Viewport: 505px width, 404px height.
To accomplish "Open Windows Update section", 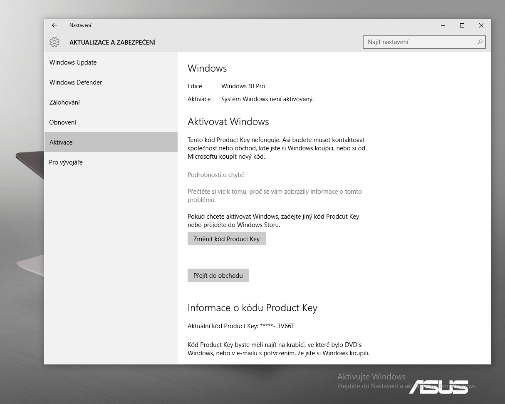I will 73,62.
